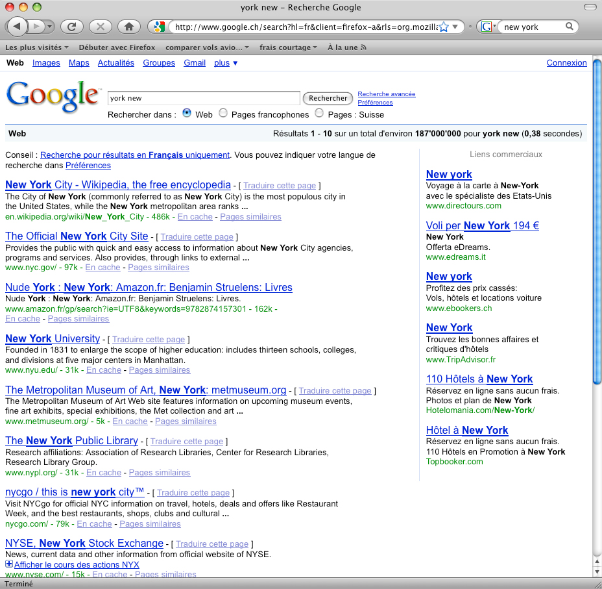This screenshot has width=602, height=589.
Task: Click the Forward navigation arrow
Action: pyautogui.click(x=37, y=27)
